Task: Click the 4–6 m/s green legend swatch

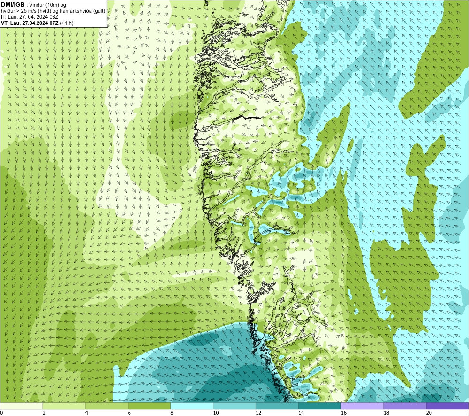Action: (x=106, y=406)
